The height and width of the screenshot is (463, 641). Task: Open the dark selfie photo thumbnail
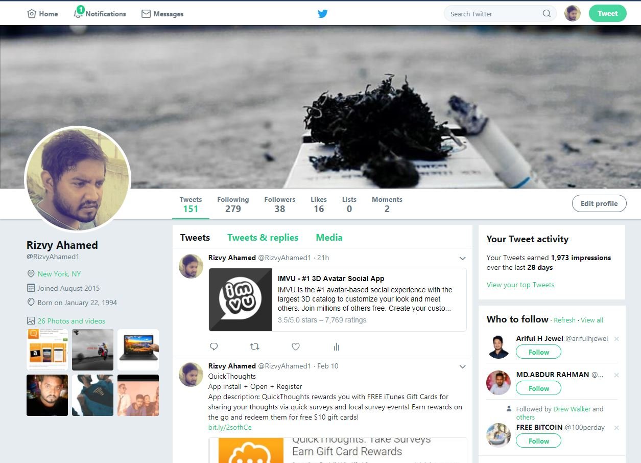tap(47, 395)
